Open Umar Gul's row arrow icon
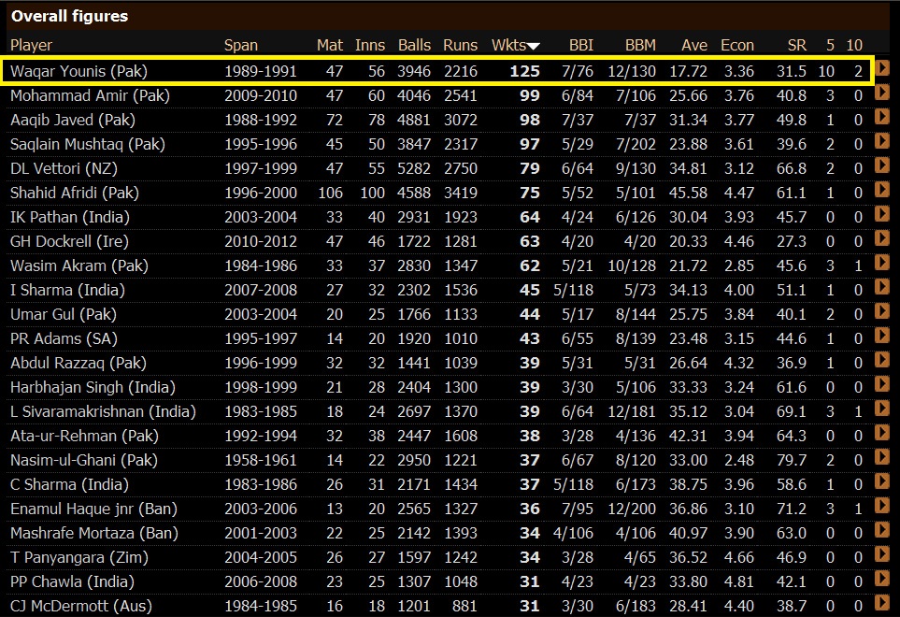 [882, 311]
